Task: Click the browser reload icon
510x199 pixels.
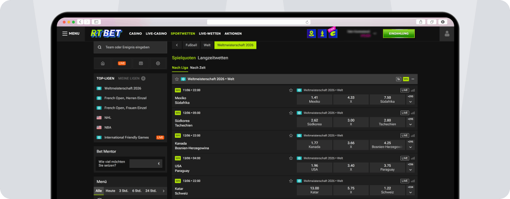Action: 307,22
